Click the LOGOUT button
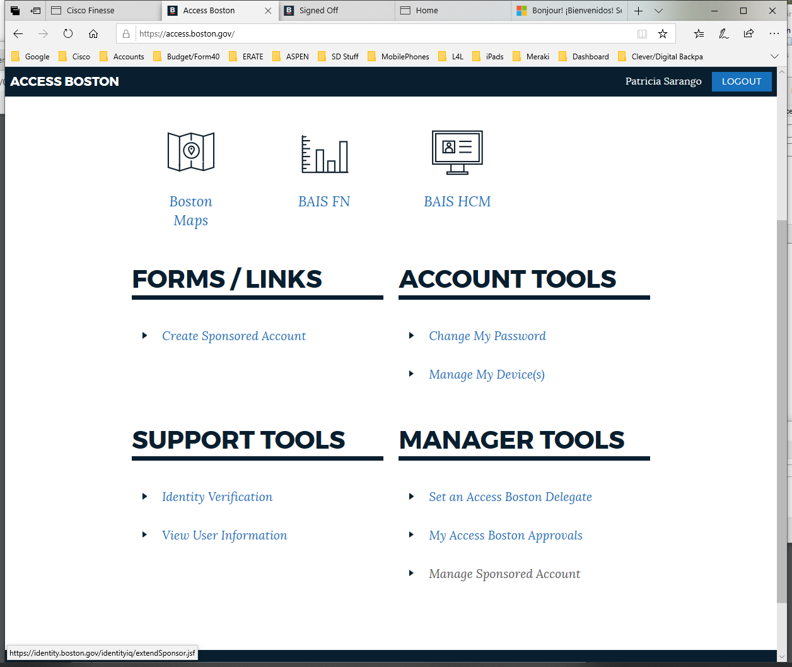Image resolution: width=792 pixels, height=667 pixels. (x=742, y=81)
